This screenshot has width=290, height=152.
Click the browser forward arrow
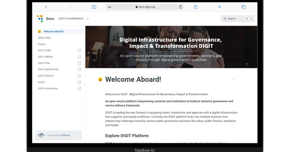[70, 7]
